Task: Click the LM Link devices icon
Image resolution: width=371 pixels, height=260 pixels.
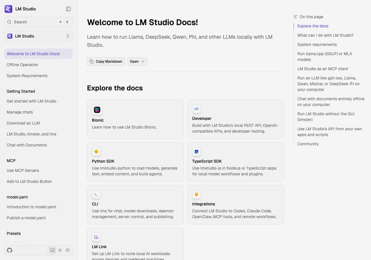Action: 96,237
